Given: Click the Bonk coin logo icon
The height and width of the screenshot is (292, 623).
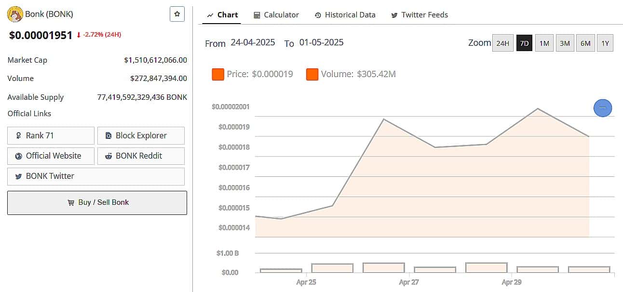Looking at the screenshot, I should [15, 14].
